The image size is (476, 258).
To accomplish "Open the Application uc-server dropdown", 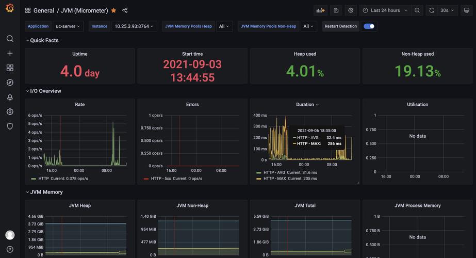I will pyautogui.click(x=68, y=26).
